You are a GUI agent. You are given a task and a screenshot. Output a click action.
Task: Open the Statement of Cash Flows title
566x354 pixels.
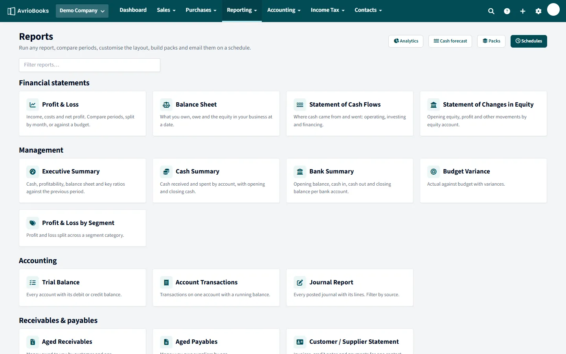345,105
